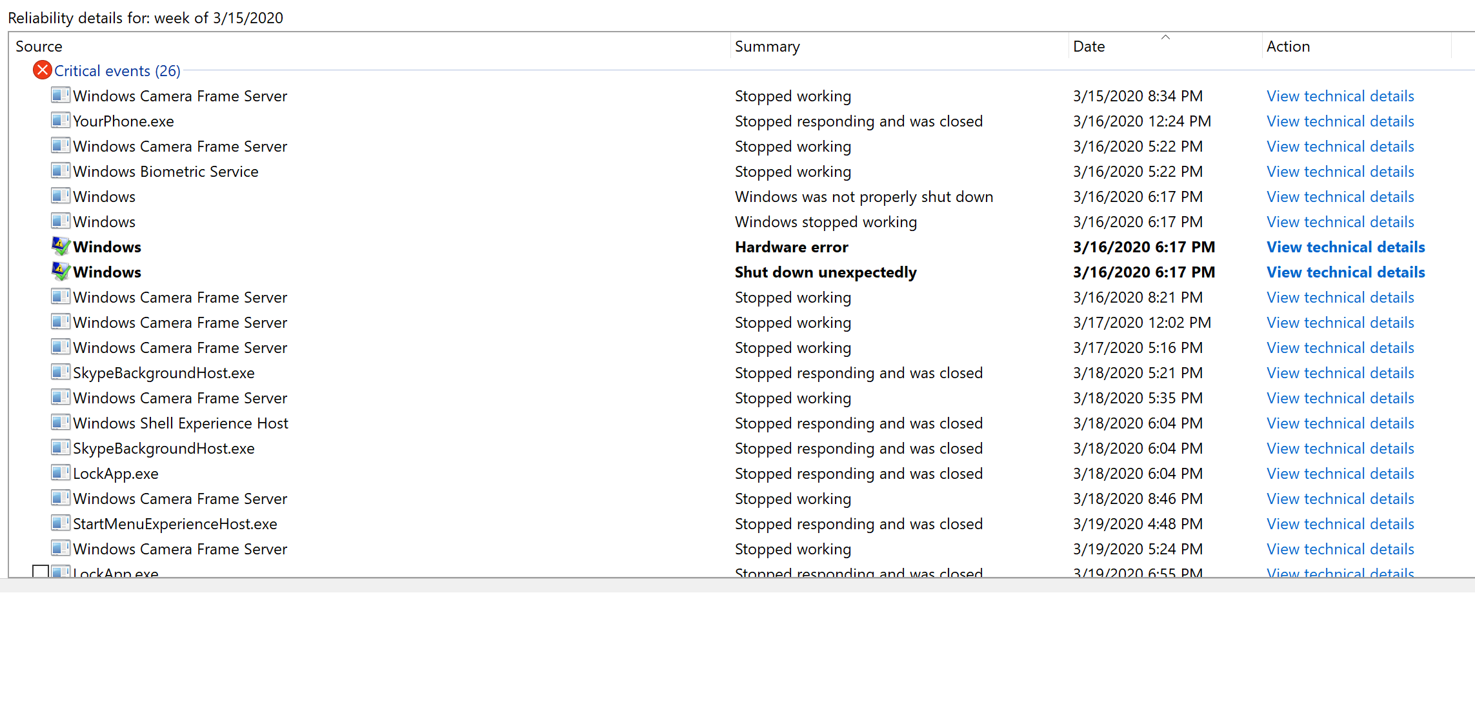Click the Camera Frame Server icon dated 3/19/2020 5:24 PM
Screen dimensions: 1475x706
pos(61,549)
